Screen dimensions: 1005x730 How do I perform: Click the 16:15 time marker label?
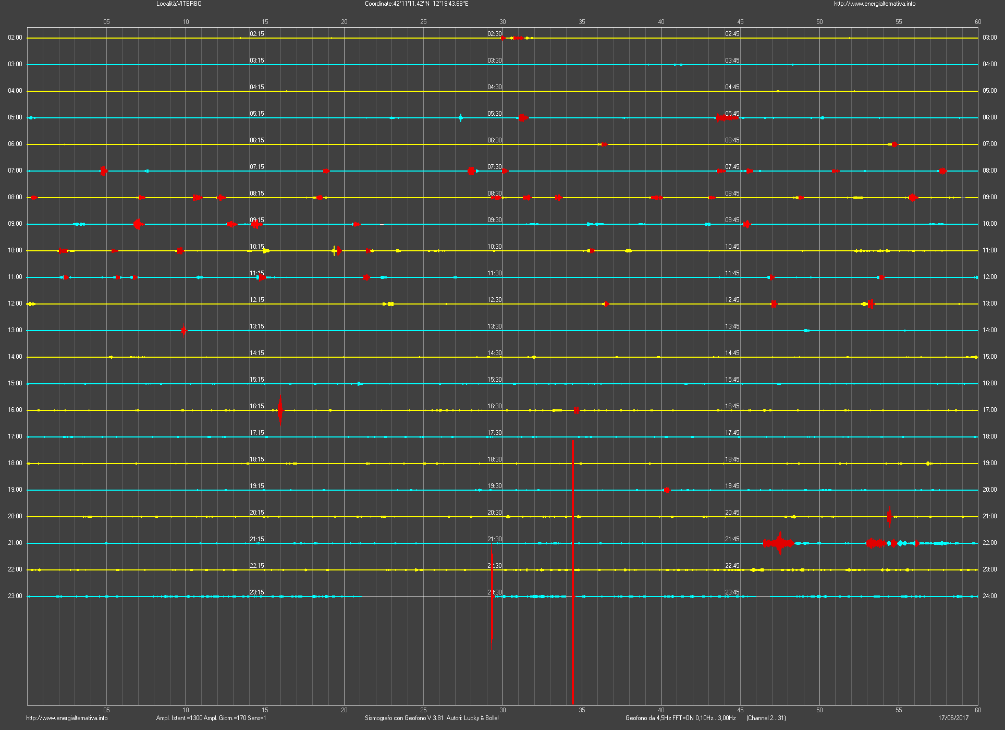point(257,406)
